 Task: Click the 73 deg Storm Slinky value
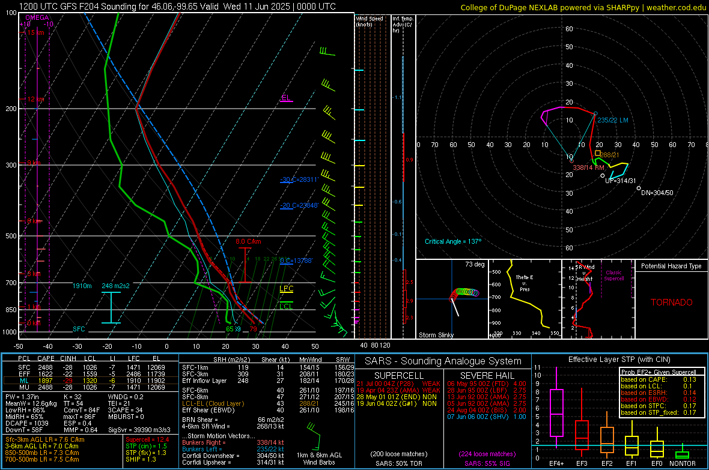[x=475, y=264]
